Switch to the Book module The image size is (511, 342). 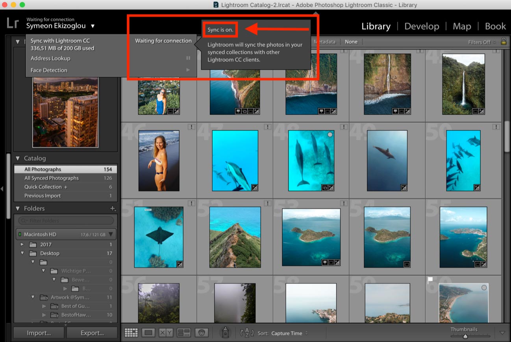[x=495, y=26]
